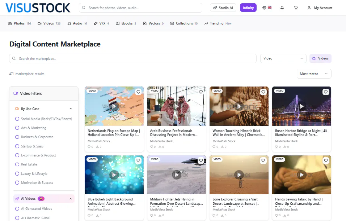Viewport: 346px width, 221px height.
Task: Open Studio AI
Action: click(x=223, y=8)
